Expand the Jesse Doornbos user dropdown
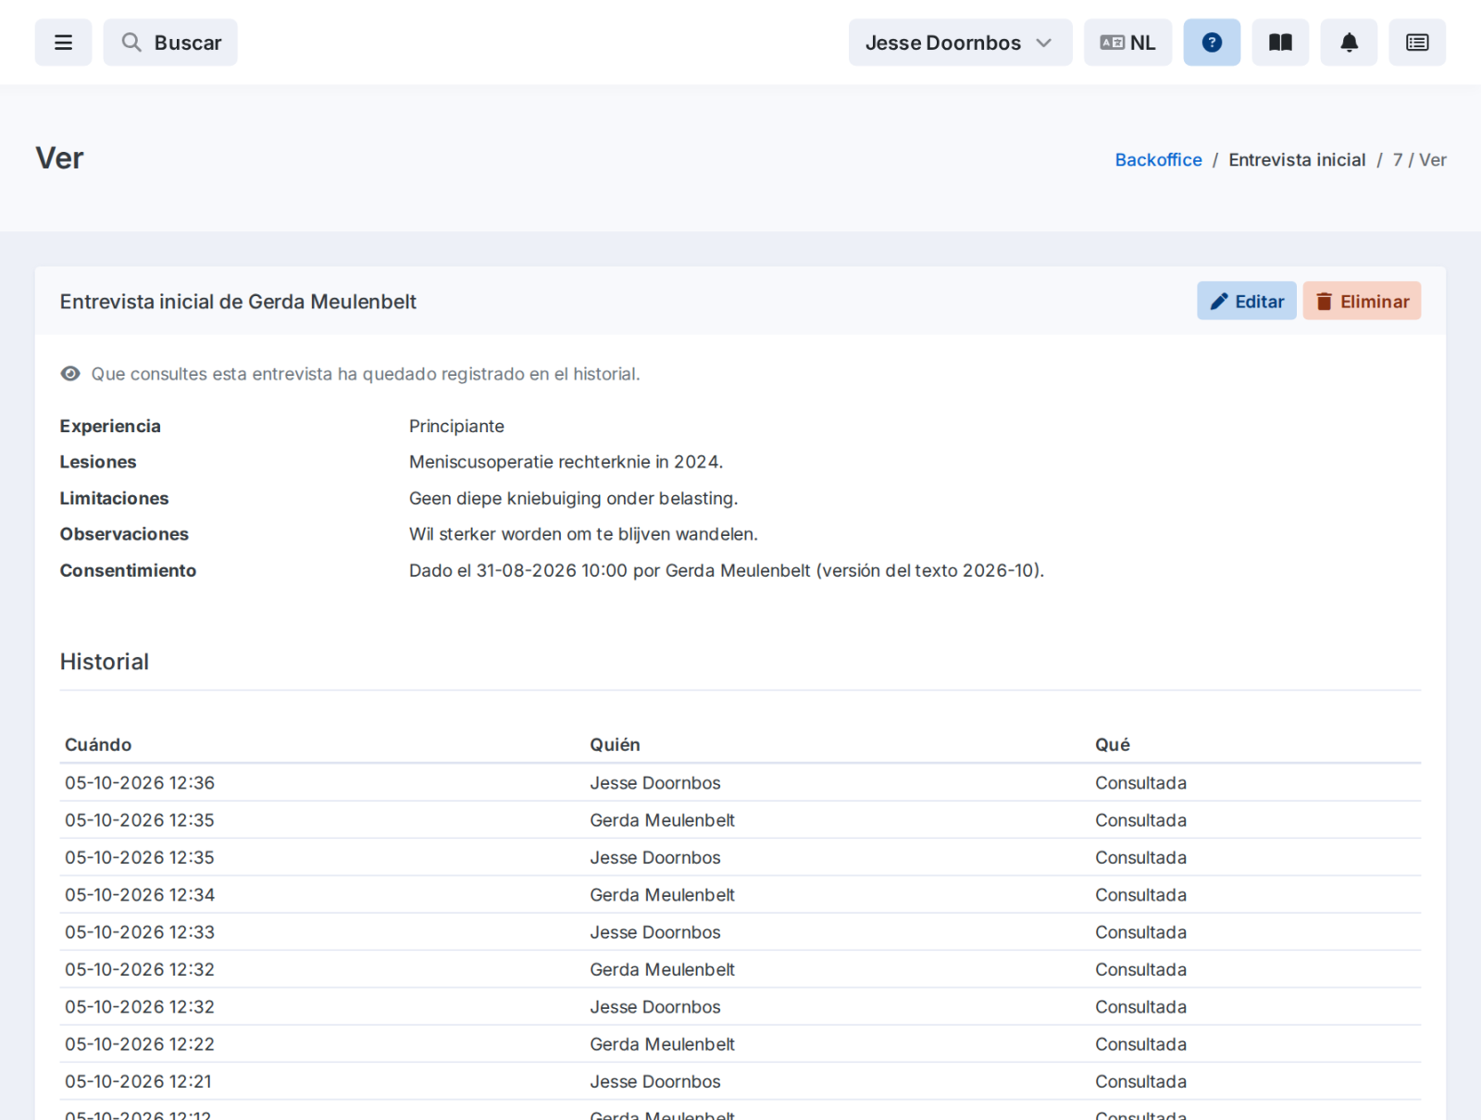The width and height of the screenshot is (1481, 1120). 960,43
